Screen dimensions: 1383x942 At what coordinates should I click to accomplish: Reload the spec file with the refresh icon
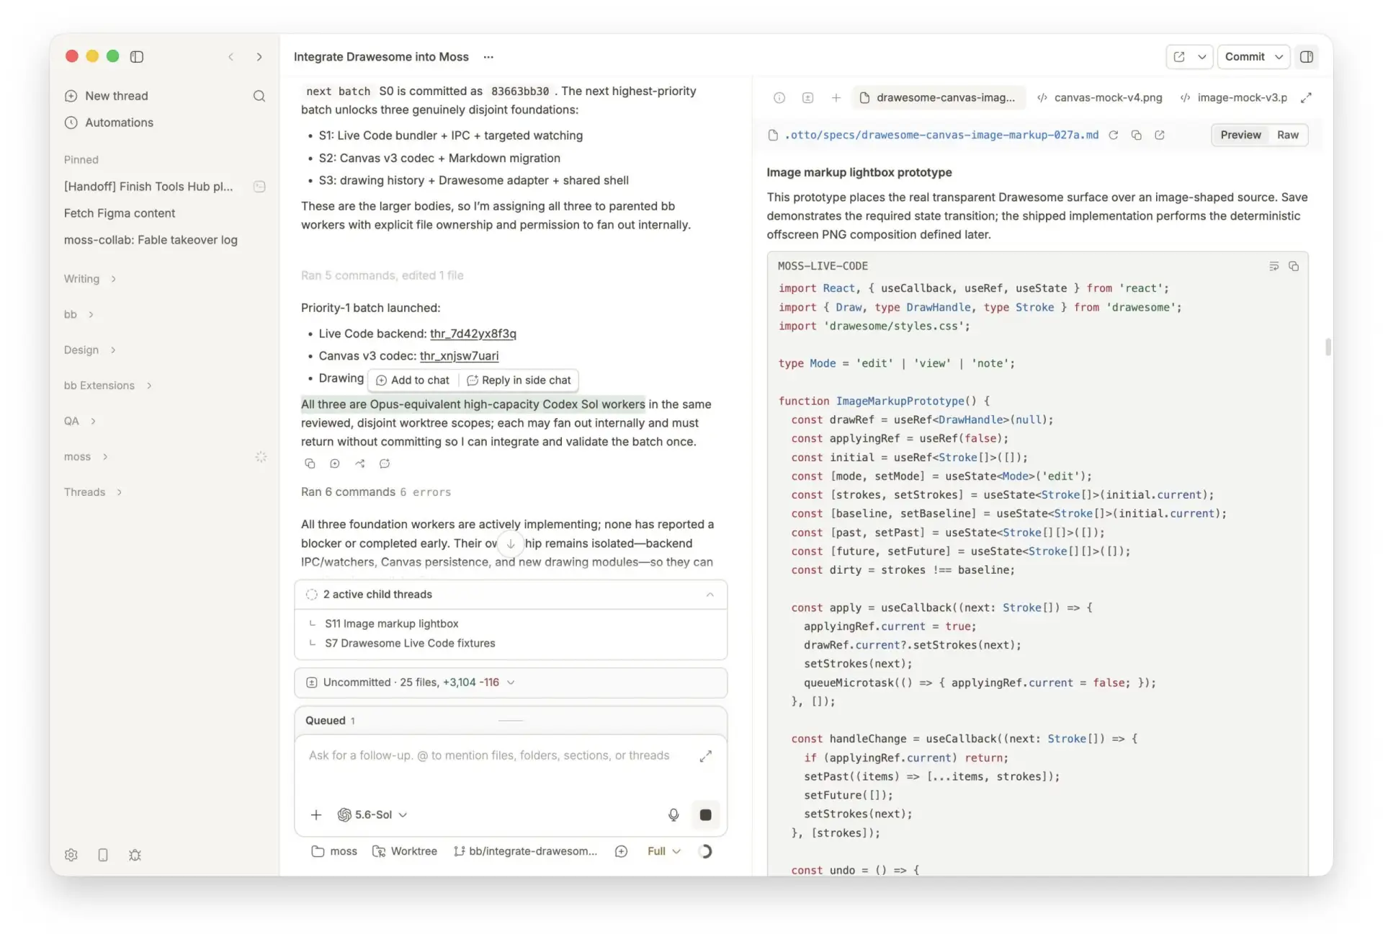tap(1113, 135)
